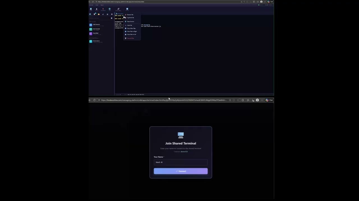
Task: Launch a Bash terminal session
Action: 96,9
